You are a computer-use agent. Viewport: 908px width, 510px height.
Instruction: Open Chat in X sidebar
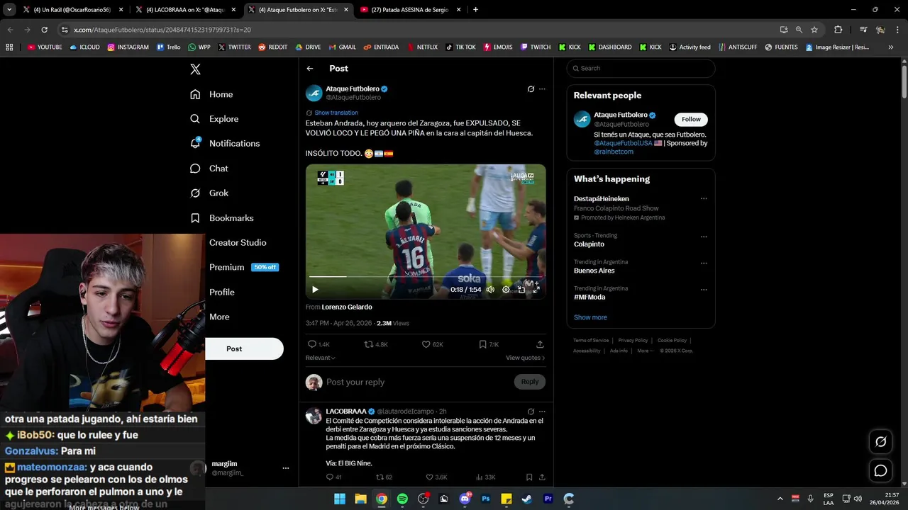(x=209, y=169)
